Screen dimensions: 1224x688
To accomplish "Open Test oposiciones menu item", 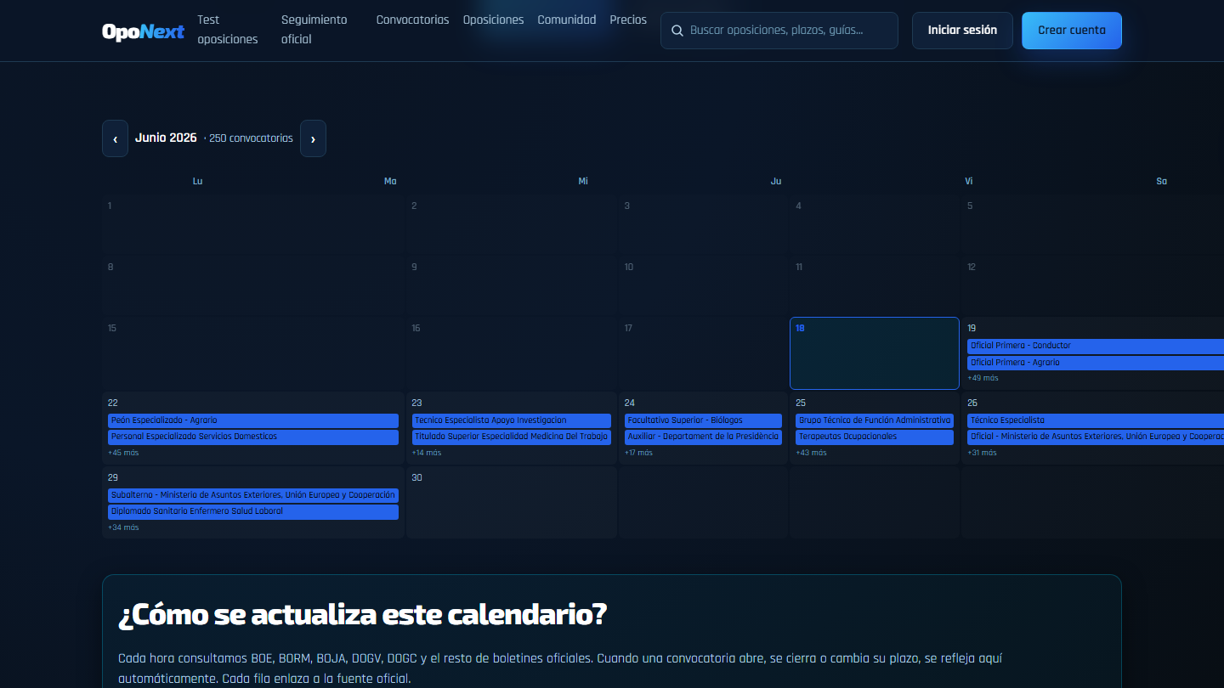I will [x=227, y=30].
